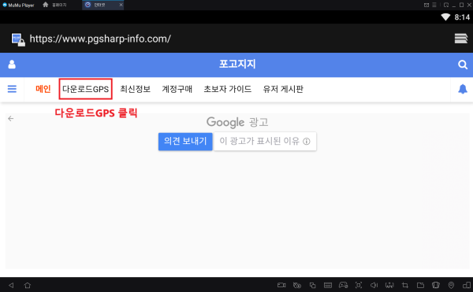Click the URL address field
Image resolution: width=473 pixels, height=292 pixels.
click(x=100, y=39)
